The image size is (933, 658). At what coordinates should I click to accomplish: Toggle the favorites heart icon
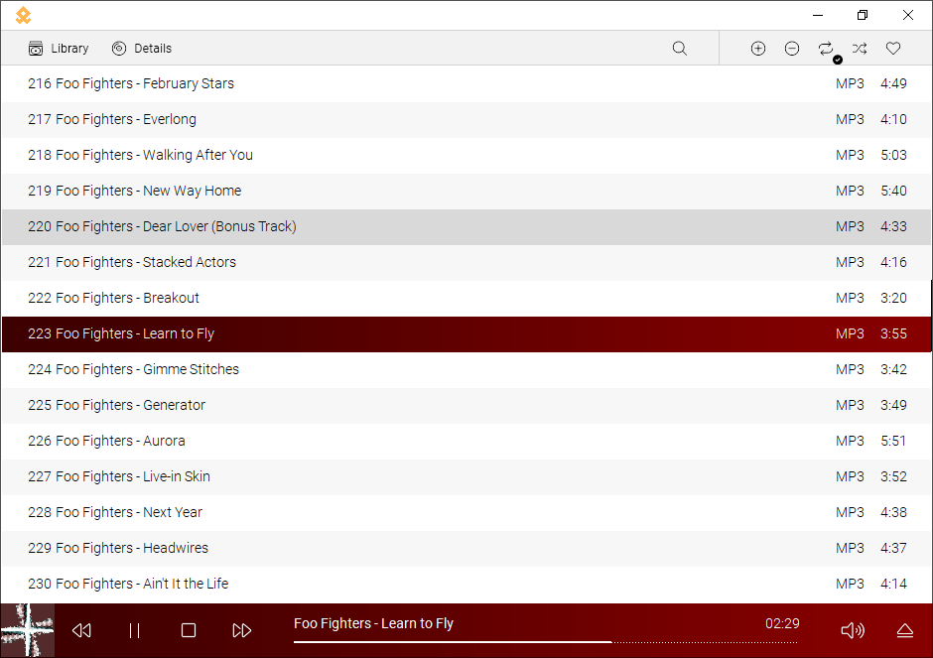click(893, 49)
